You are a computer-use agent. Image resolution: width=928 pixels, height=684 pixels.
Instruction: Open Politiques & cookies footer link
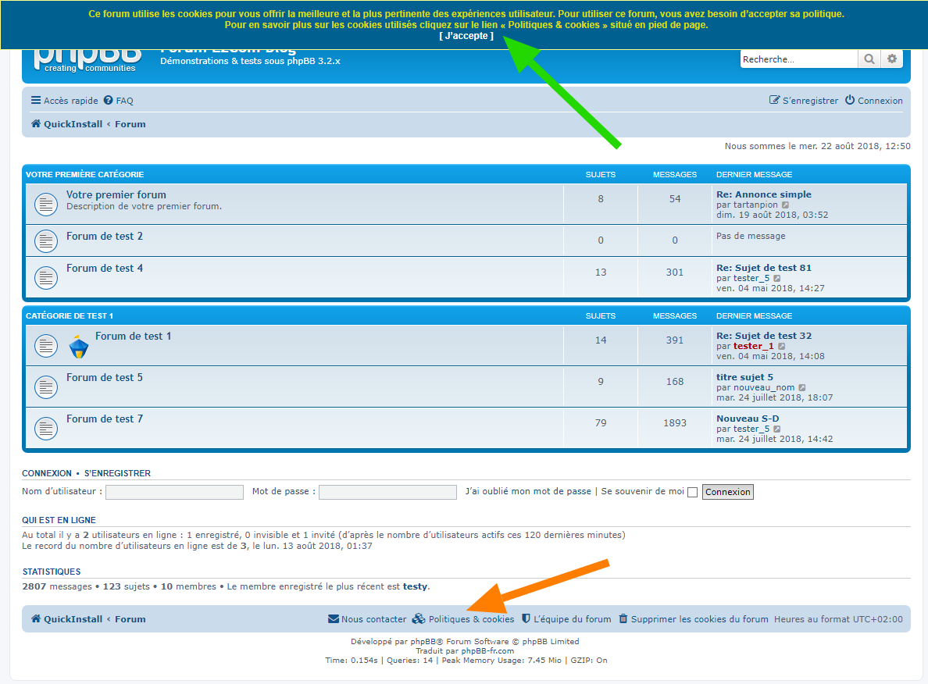[463, 619]
